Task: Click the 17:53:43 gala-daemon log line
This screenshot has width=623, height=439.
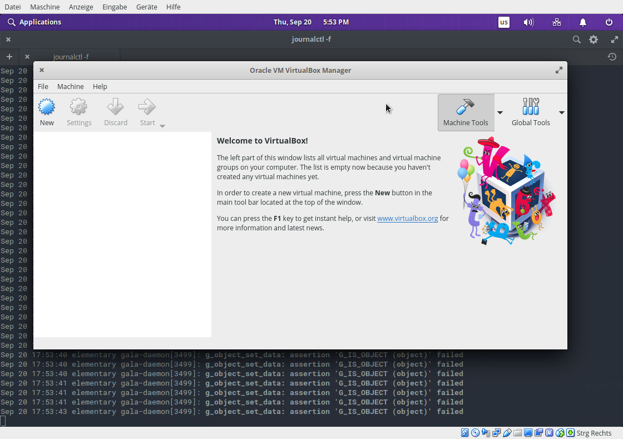Action: (231, 412)
